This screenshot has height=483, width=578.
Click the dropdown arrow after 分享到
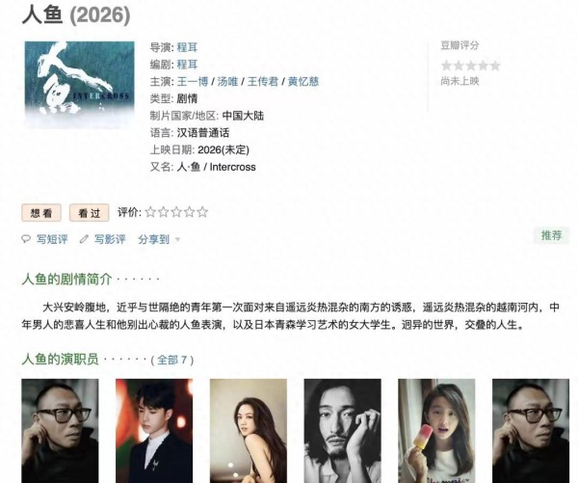pyautogui.click(x=177, y=240)
